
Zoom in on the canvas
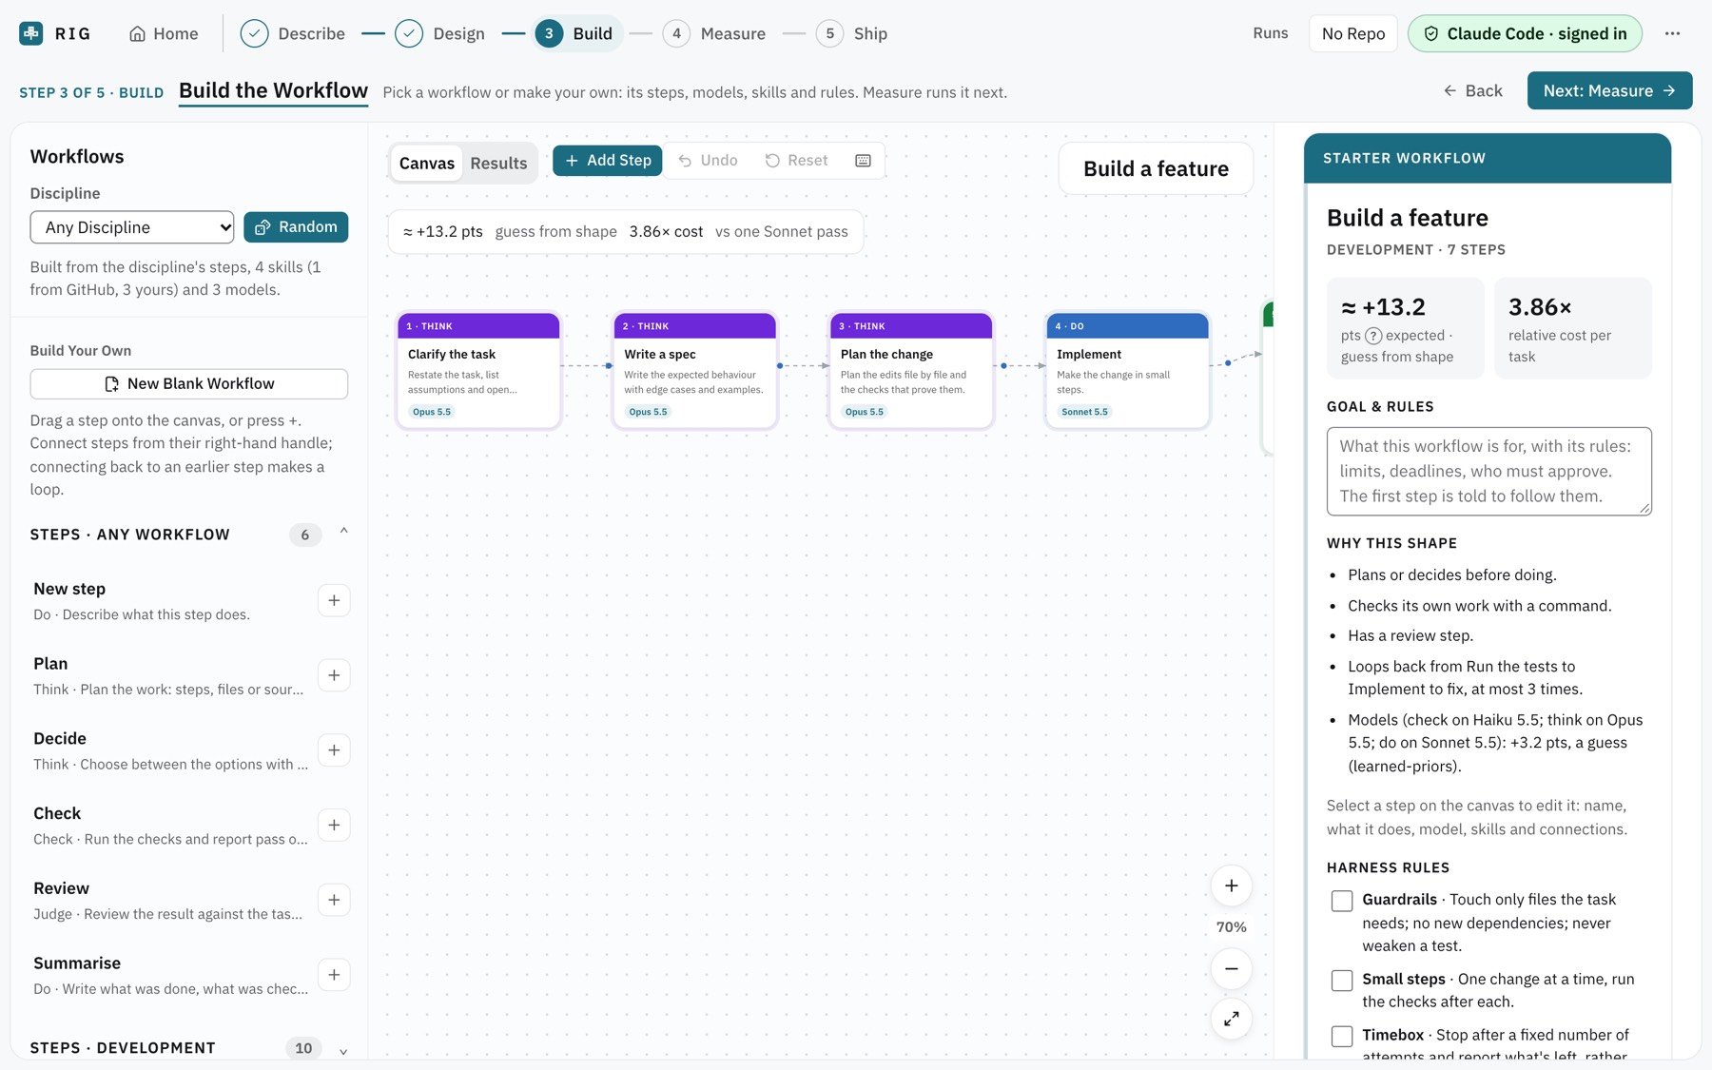coord(1231,886)
